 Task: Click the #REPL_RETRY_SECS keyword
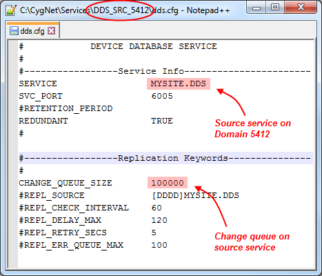63,233
